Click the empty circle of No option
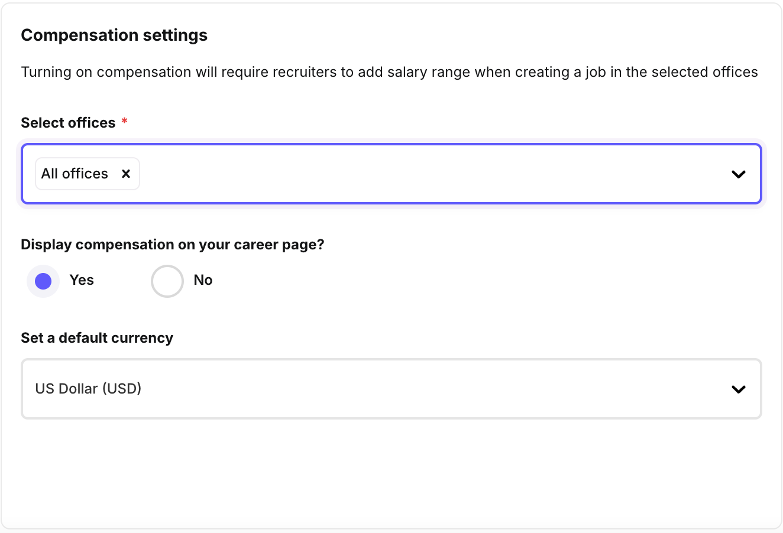The width and height of the screenshot is (783, 533). point(167,281)
